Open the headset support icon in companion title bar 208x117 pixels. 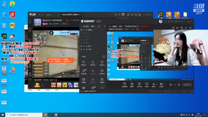[166, 21]
